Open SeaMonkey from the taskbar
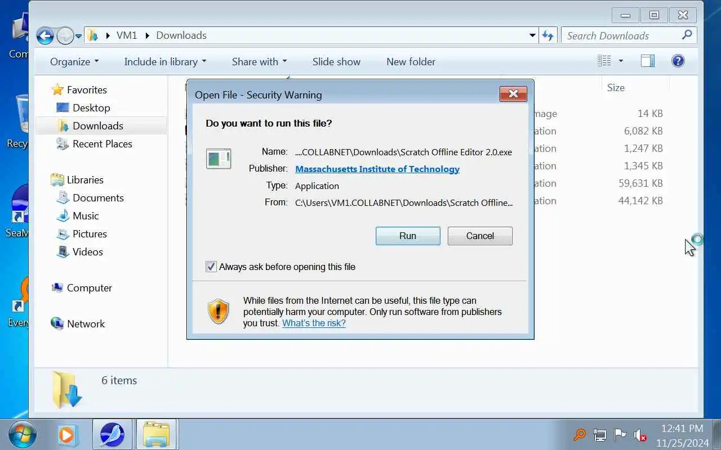721x450 pixels. [112, 434]
